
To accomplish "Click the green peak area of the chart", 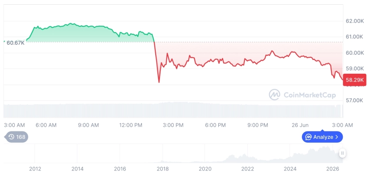I will point(70,23).
